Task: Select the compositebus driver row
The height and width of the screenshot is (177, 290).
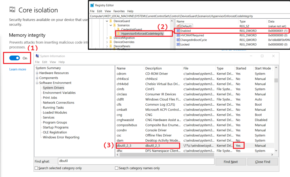Action: click(195, 125)
